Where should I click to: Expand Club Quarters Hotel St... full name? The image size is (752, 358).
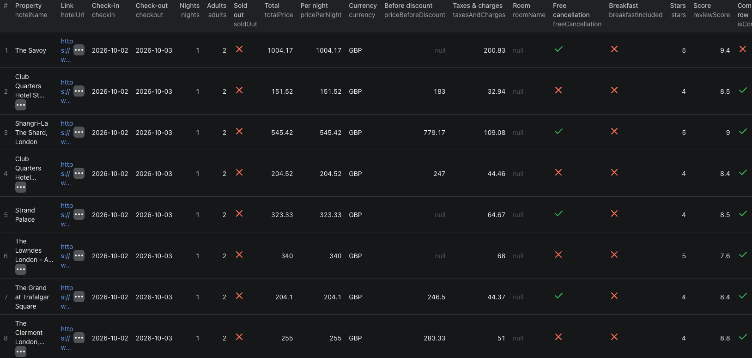[21, 105]
